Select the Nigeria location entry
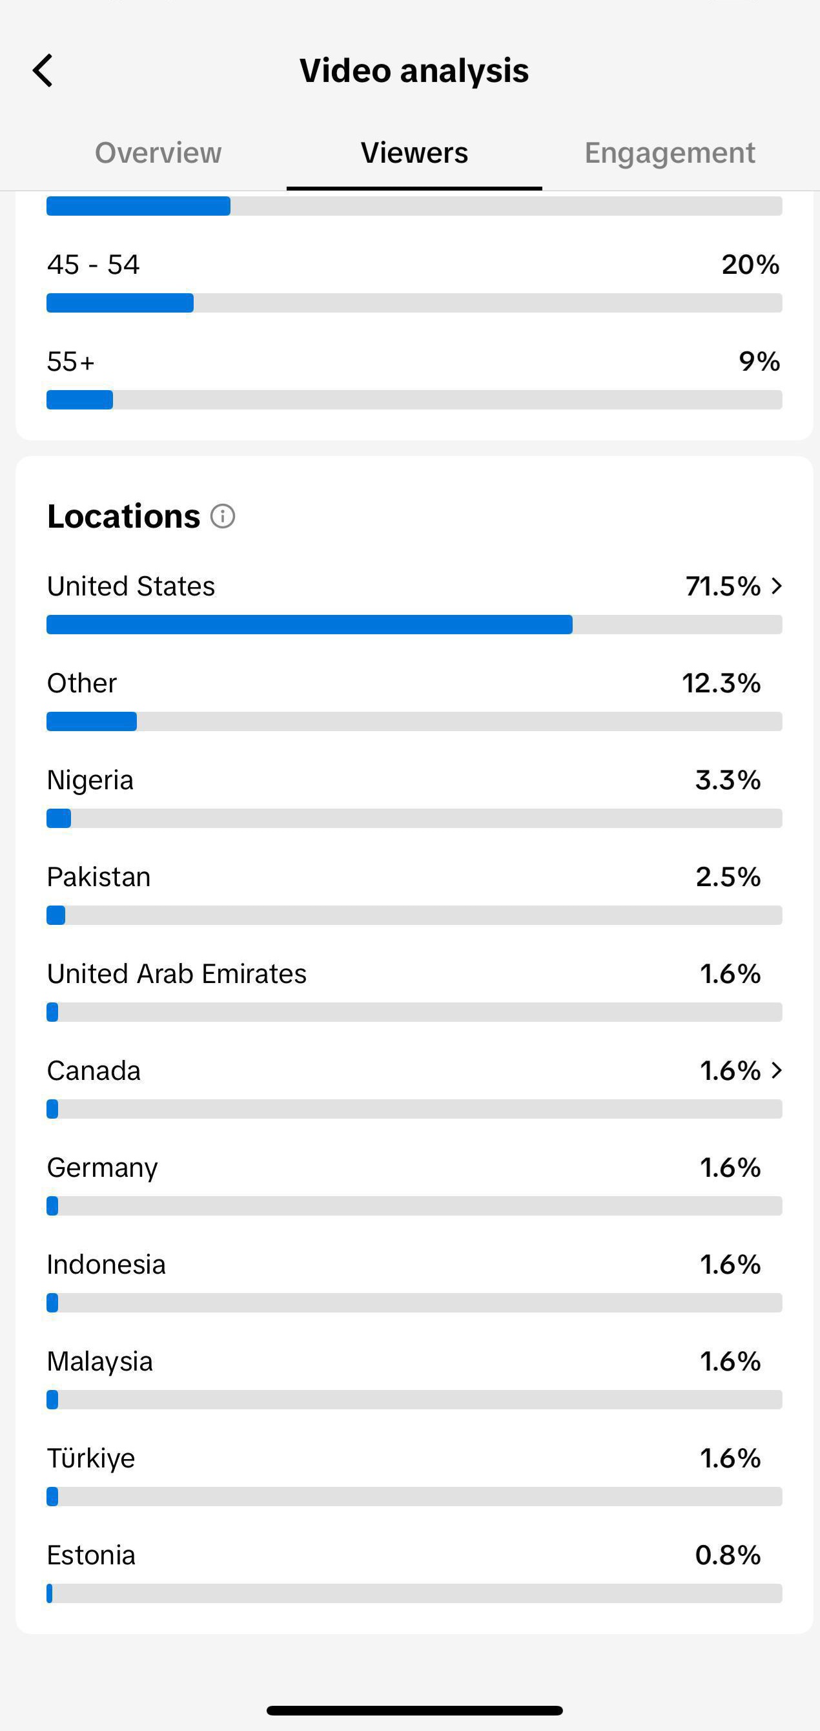This screenshot has width=820, height=1731. click(x=415, y=797)
